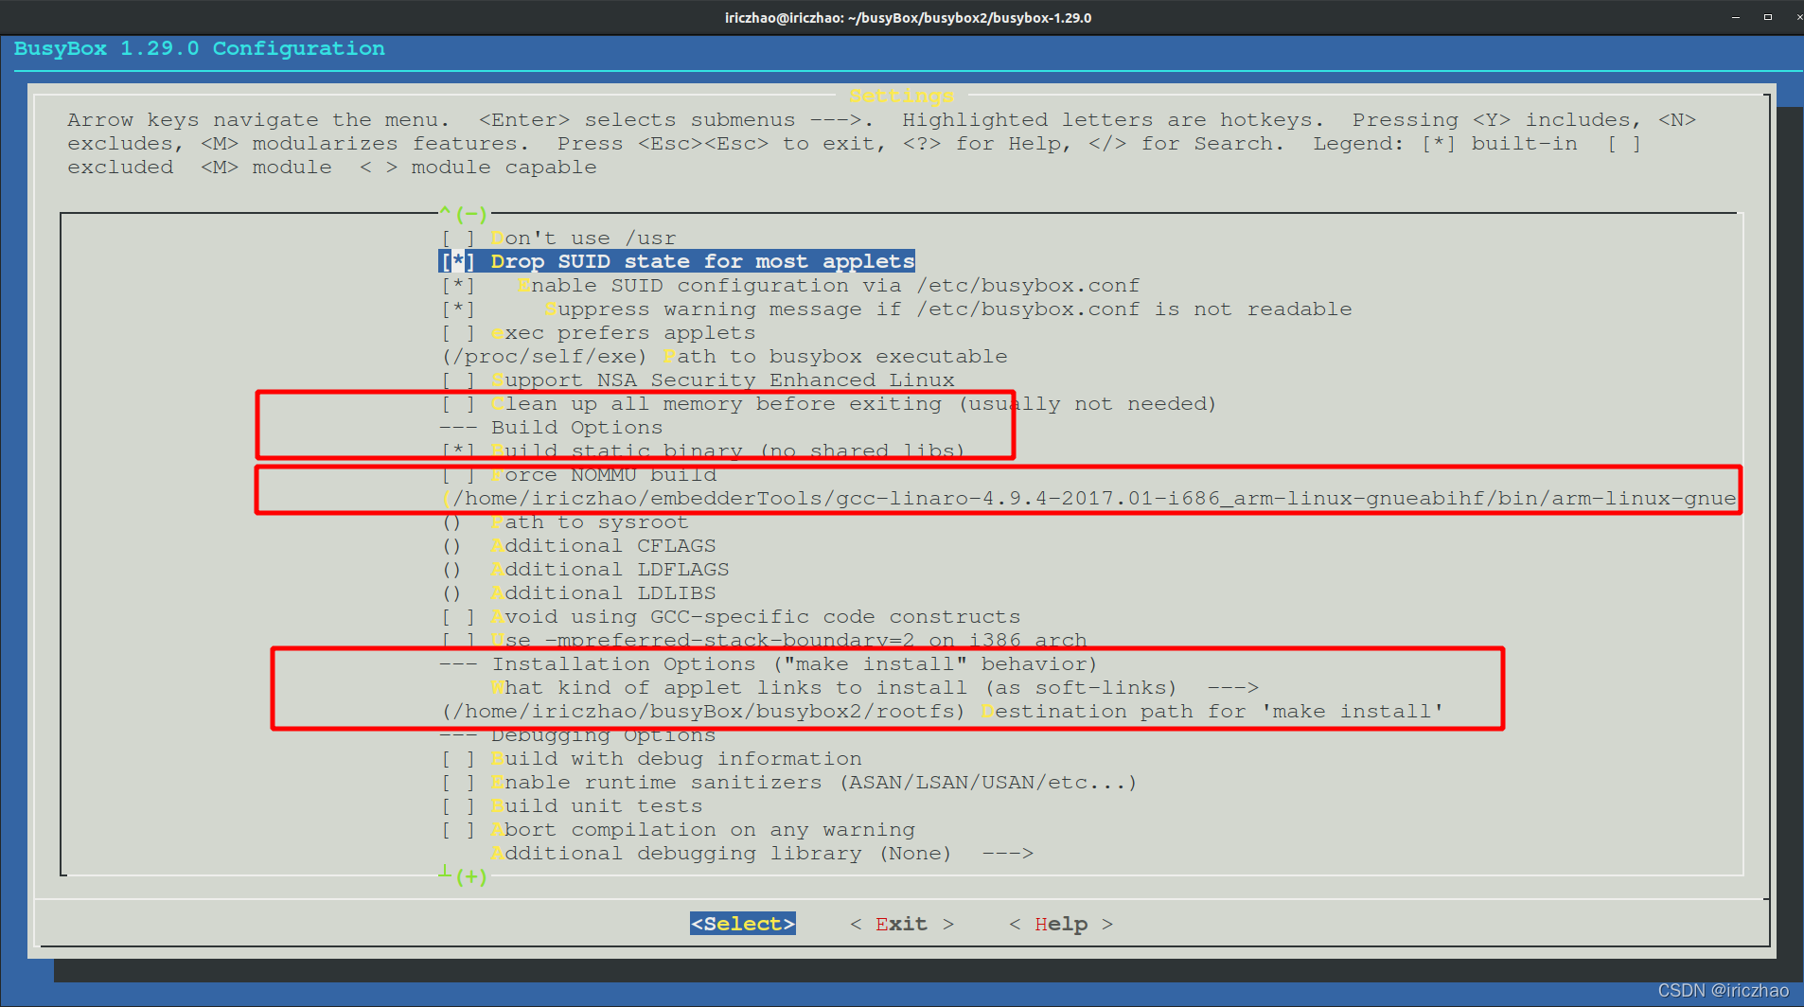The height and width of the screenshot is (1007, 1804).
Task: Click the Help button
Action: coord(1061,924)
